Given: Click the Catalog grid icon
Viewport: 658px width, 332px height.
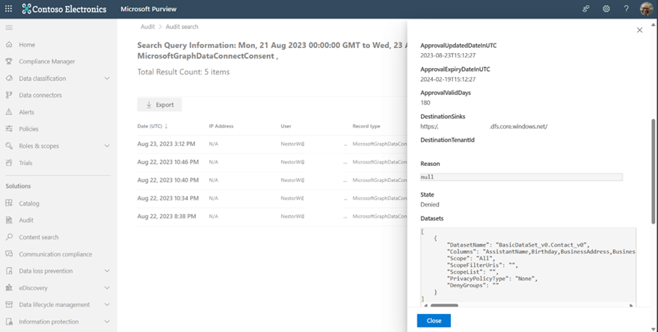Looking at the screenshot, I should pyautogui.click(x=9, y=203).
